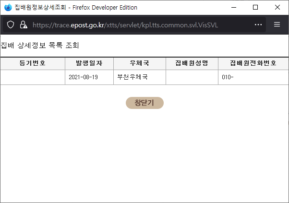
Task: Open Firefox hamburger application menu
Action: pyautogui.click(x=277, y=24)
